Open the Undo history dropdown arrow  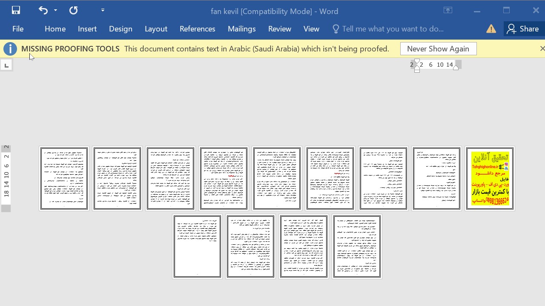point(55,10)
